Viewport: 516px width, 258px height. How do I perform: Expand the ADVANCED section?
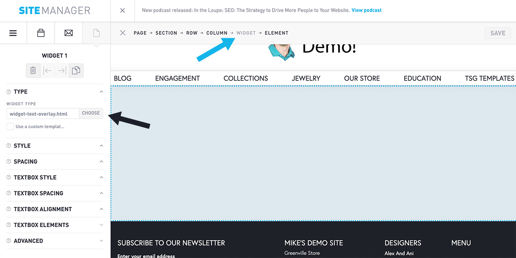(x=101, y=241)
